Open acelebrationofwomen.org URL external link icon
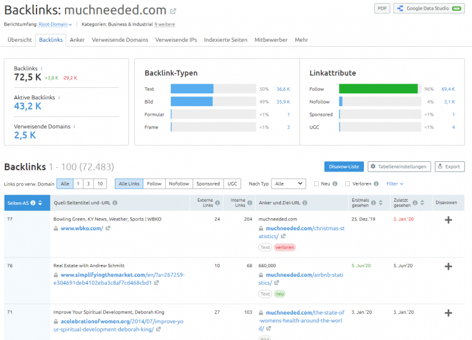The image size is (472, 340). 159,329
